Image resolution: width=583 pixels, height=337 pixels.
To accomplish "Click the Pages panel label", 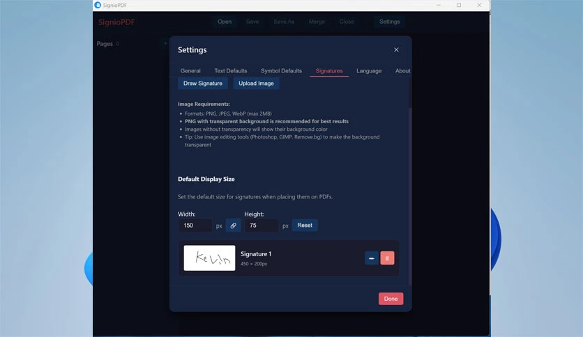I will click(x=105, y=44).
